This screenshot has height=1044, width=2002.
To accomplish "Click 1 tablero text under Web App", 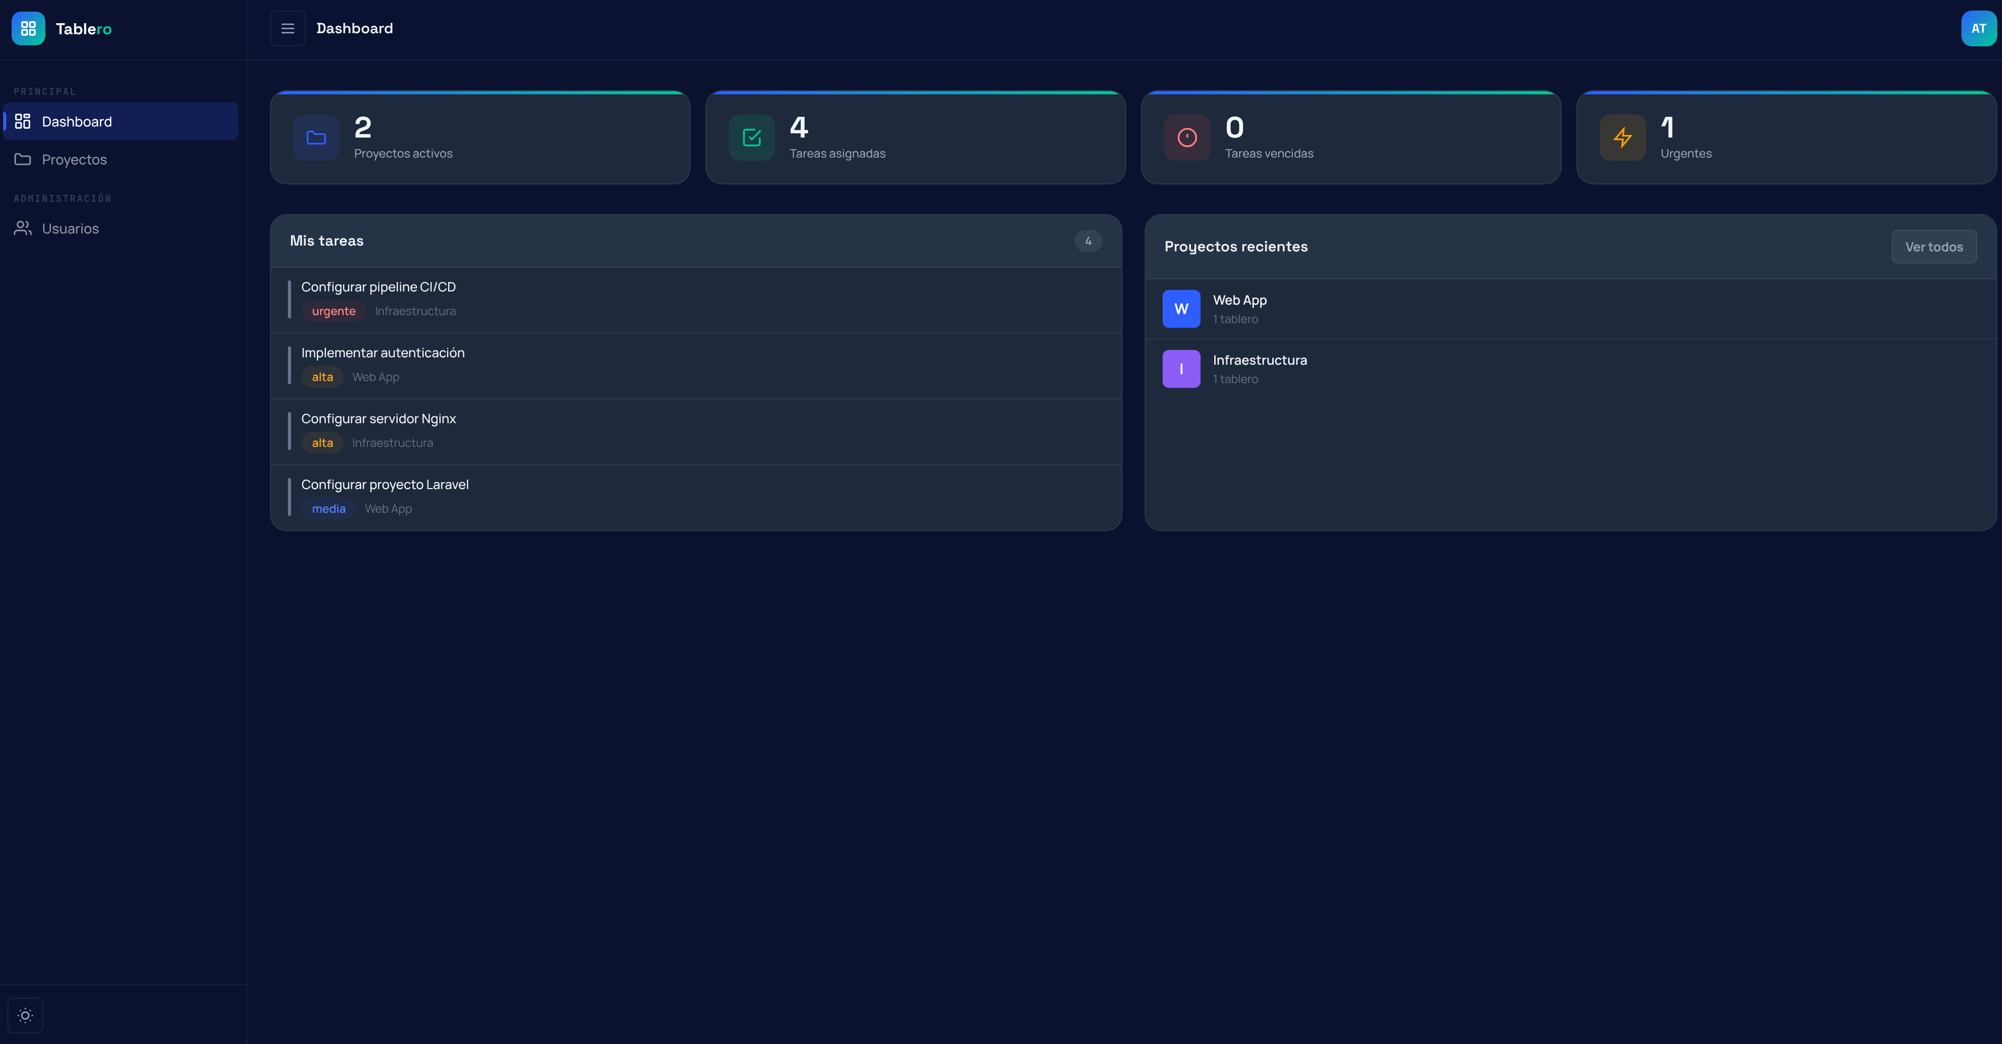I will (1235, 319).
